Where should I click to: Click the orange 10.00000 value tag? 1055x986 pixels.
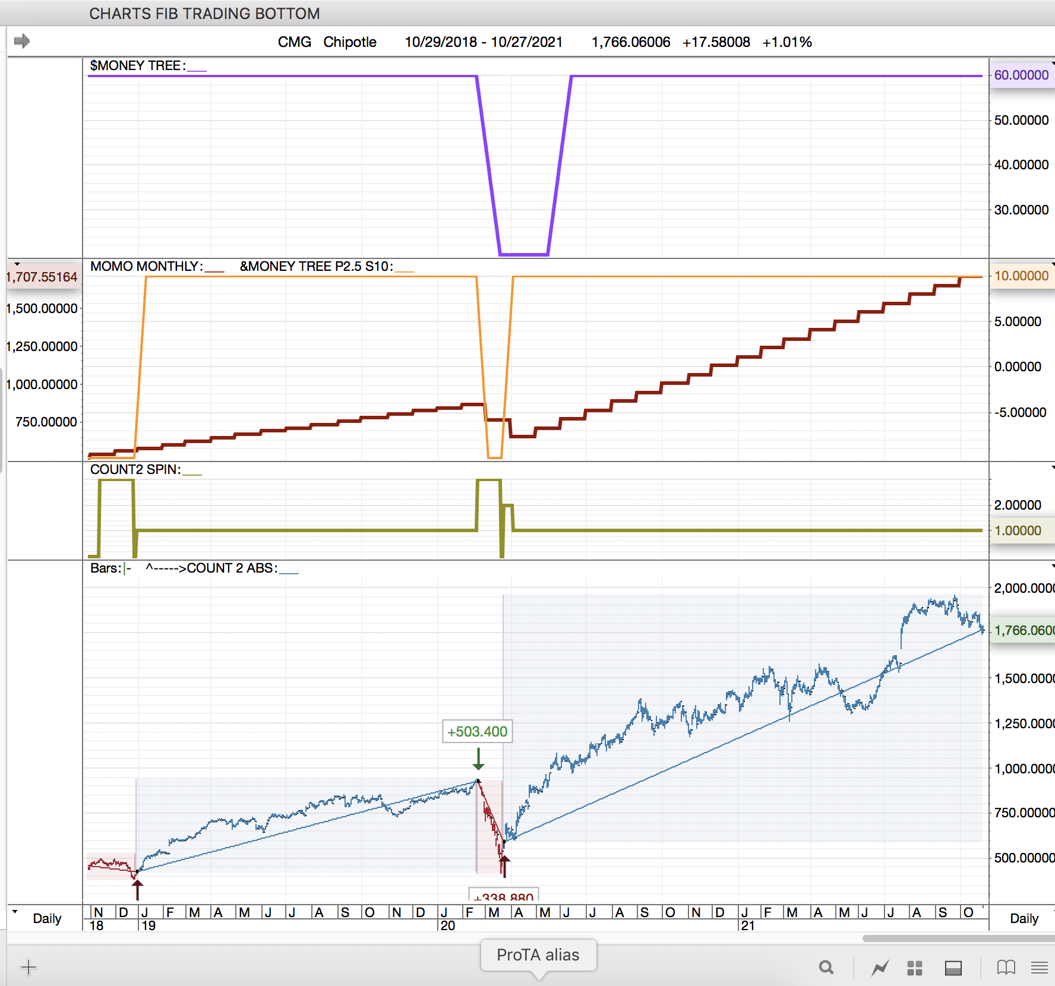point(1022,276)
